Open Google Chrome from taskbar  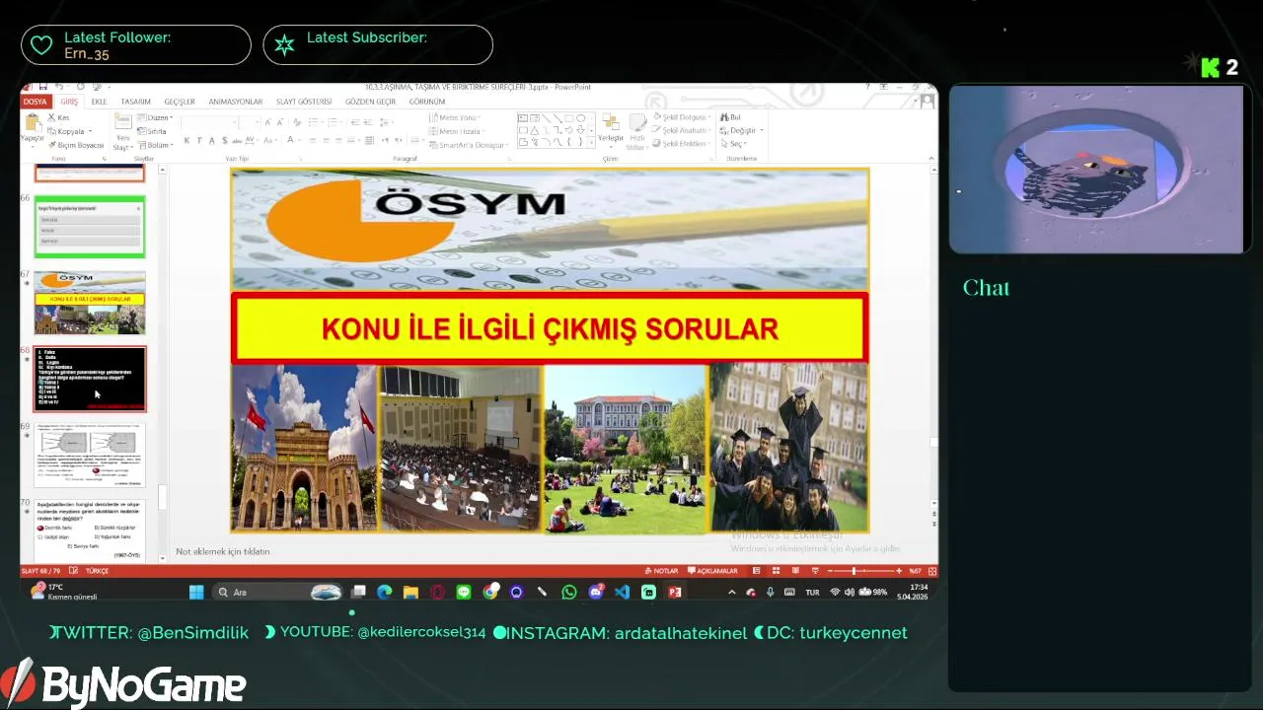[x=490, y=592]
